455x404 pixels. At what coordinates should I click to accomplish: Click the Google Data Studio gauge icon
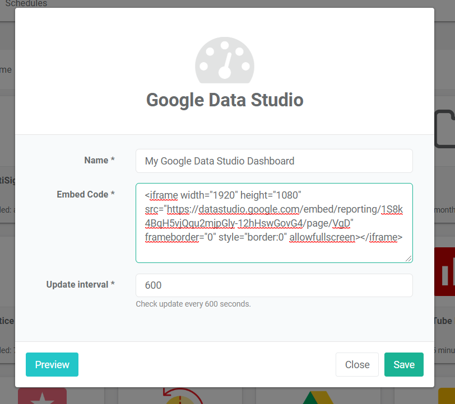point(225,60)
